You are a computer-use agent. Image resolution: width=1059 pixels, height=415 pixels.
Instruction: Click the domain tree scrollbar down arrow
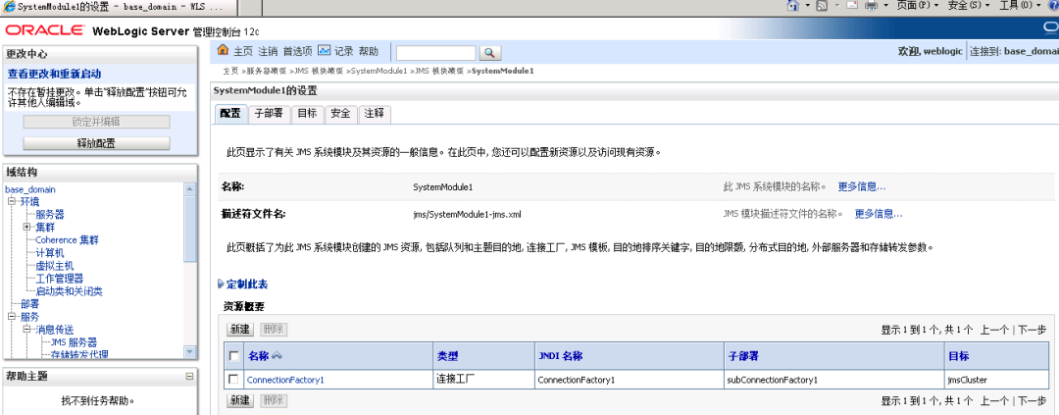point(190,352)
